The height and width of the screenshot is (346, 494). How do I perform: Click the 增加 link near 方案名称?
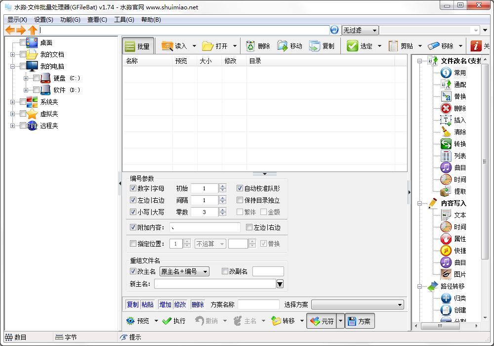pyautogui.click(x=166, y=304)
